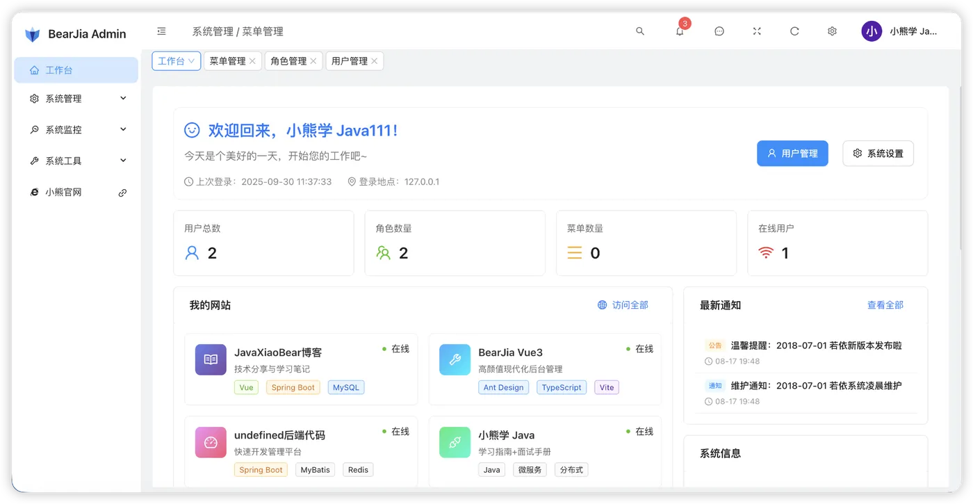Image resolution: width=973 pixels, height=504 pixels.
Task: Click the 公告 label badge
Action: pyautogui.click(x=715, y=346)
